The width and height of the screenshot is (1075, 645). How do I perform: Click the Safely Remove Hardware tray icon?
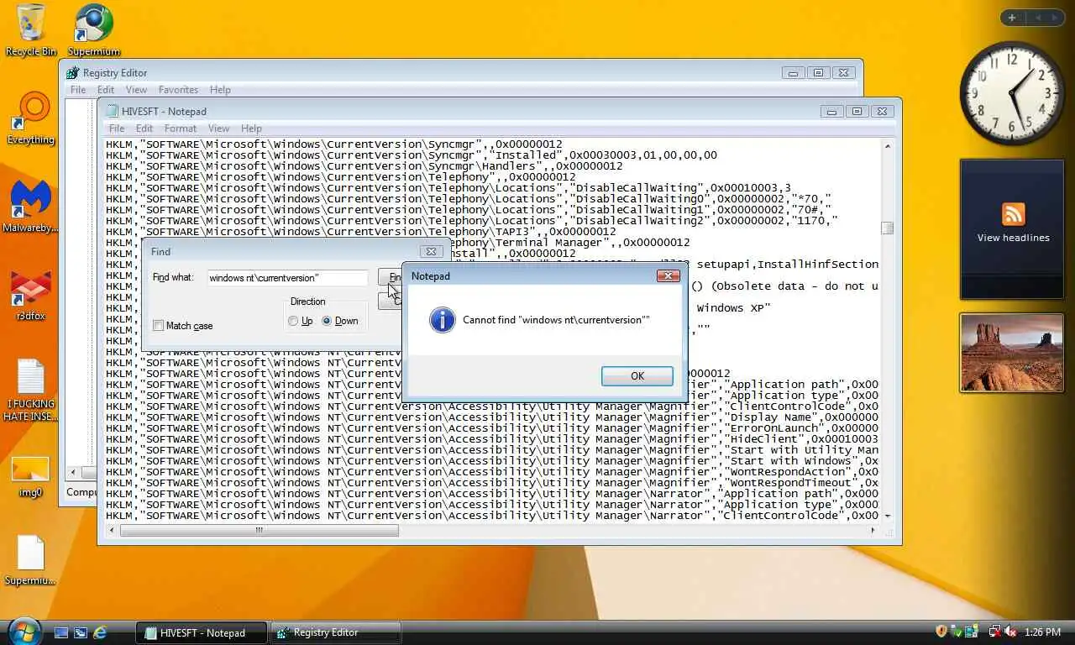pos(957,632)
